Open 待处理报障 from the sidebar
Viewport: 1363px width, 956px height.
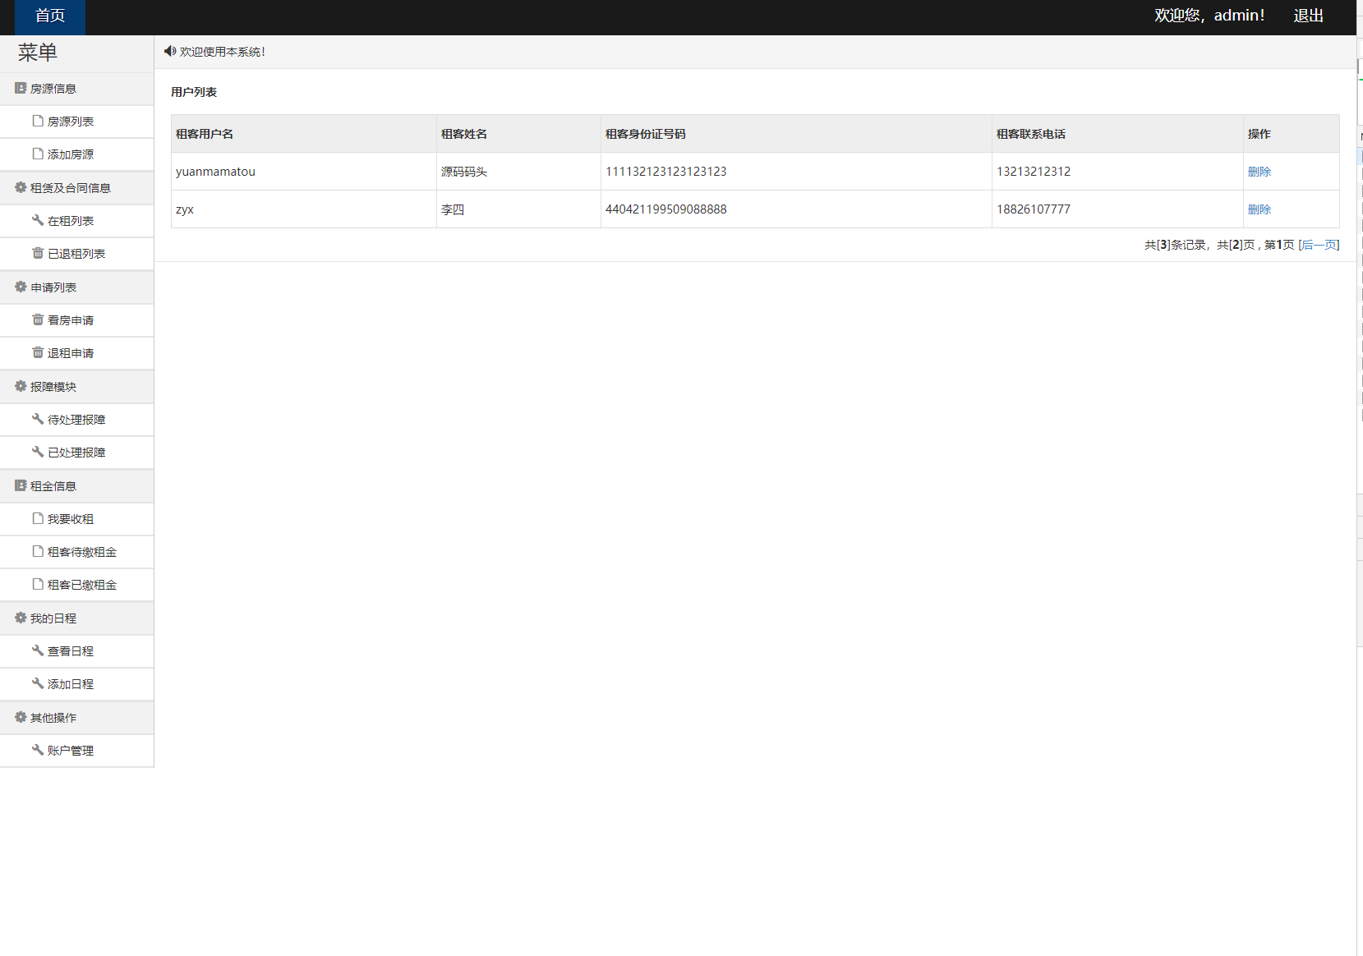coord(76,420)
